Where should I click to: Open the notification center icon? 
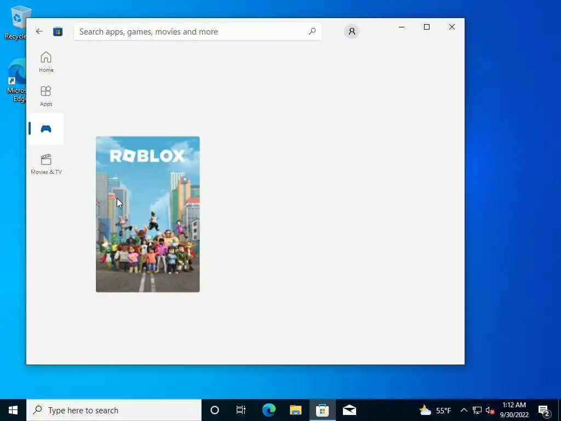click(544, 410)
